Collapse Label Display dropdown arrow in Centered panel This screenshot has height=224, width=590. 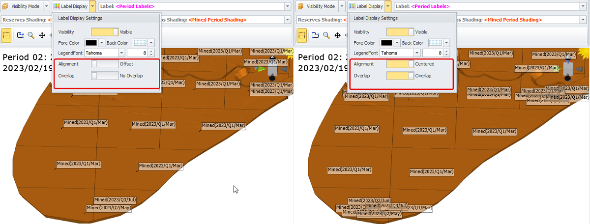point(387,6)
